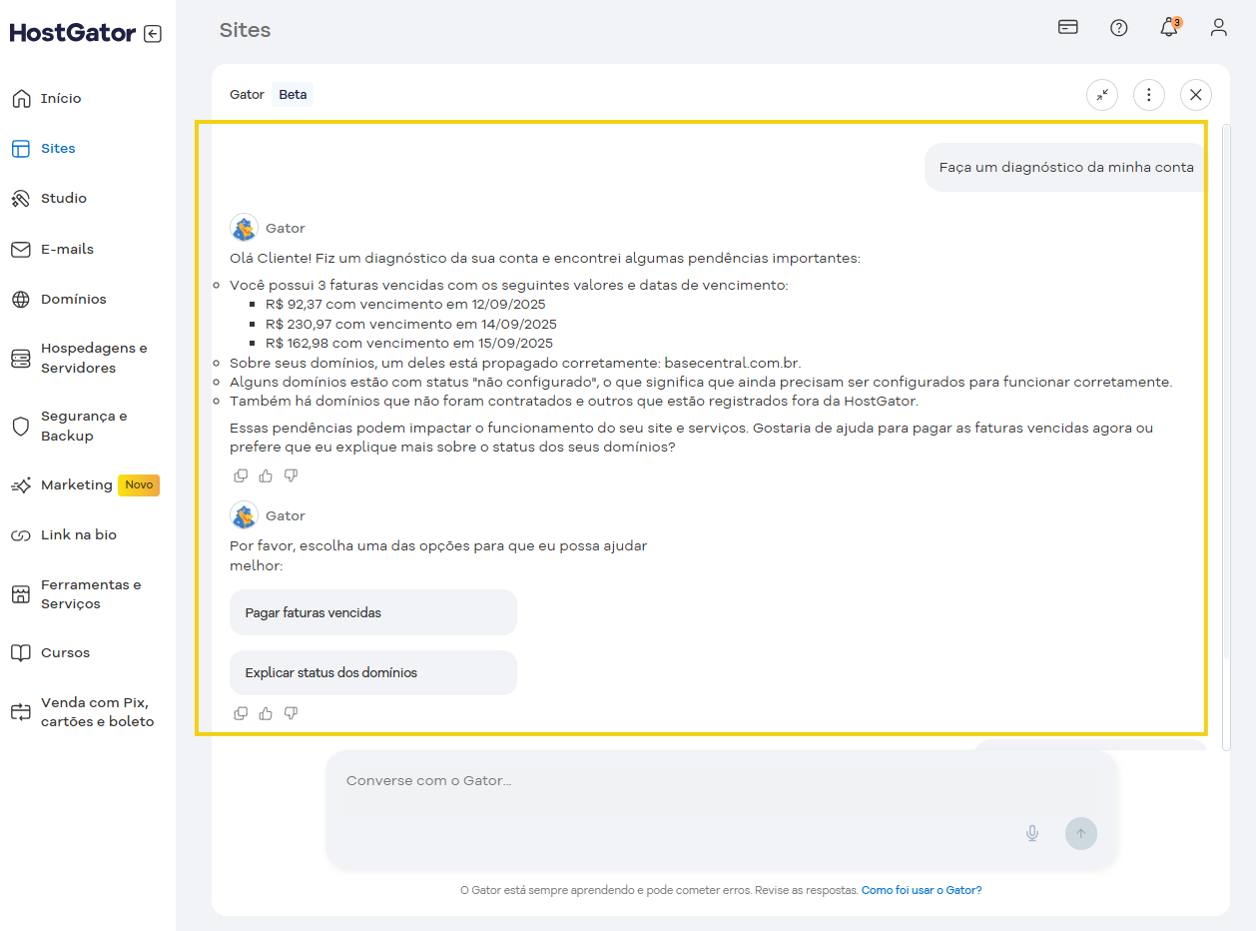Screen dimensions: 1256x931
Task: Open the 'Como foi usar o Gator?' link
Action: (921, 889)
